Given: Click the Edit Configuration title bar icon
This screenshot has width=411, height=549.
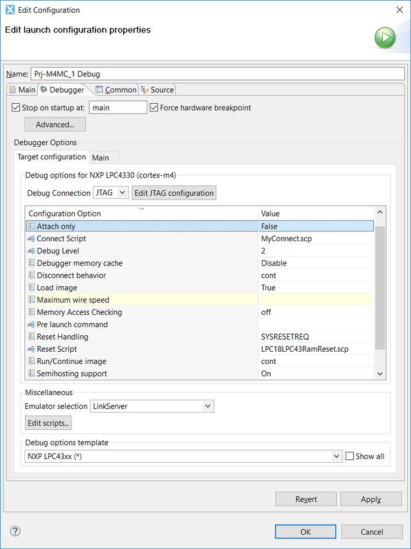Looking at the screenshot, I should point(9,9).
